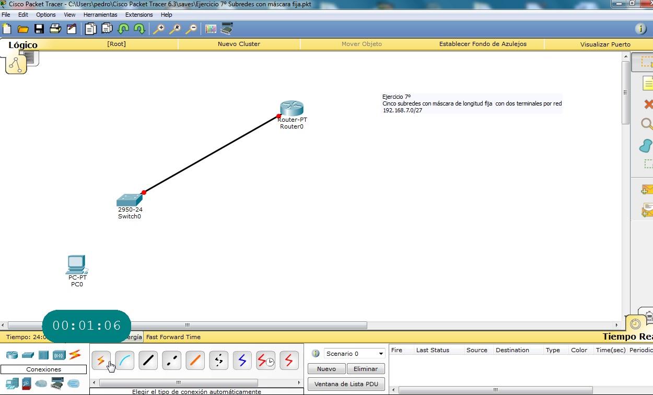Click Nuevo Cluster in the bar

pyautogui.click(x=239, y=44)
